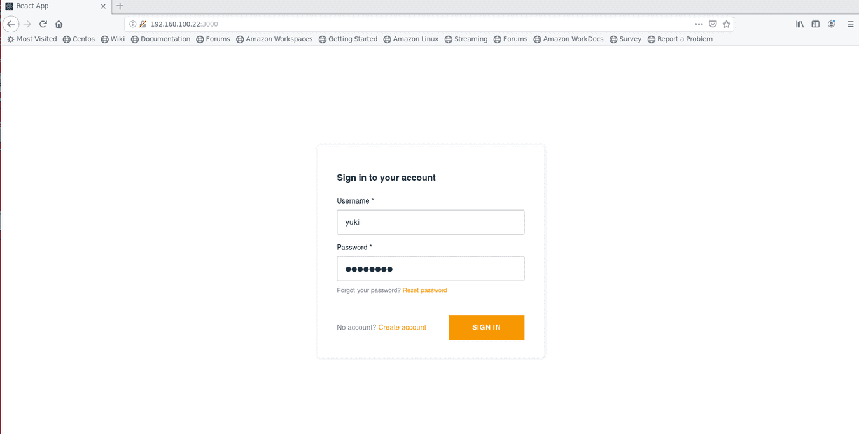Follow the Reset password link

(425, 290)
